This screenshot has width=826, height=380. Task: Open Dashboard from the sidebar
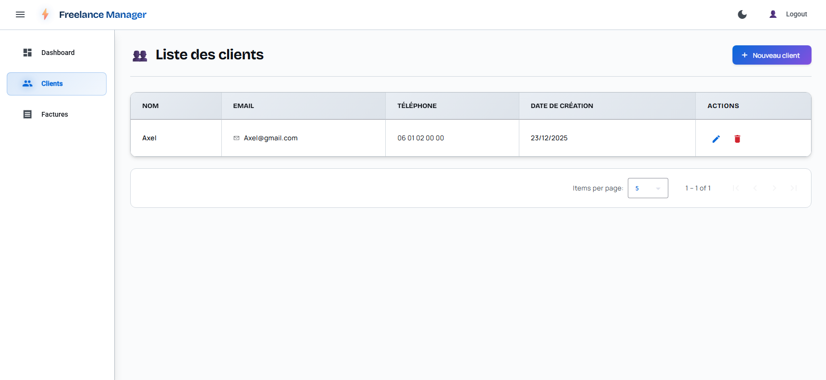(57, 53)
